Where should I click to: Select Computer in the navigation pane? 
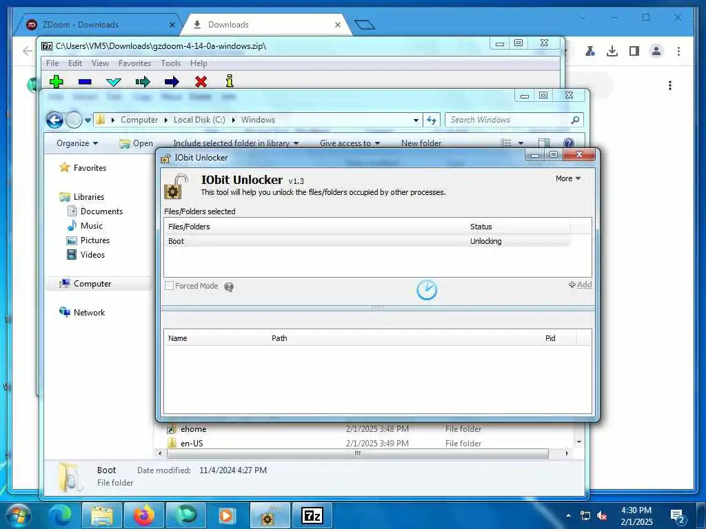[92, 283]
